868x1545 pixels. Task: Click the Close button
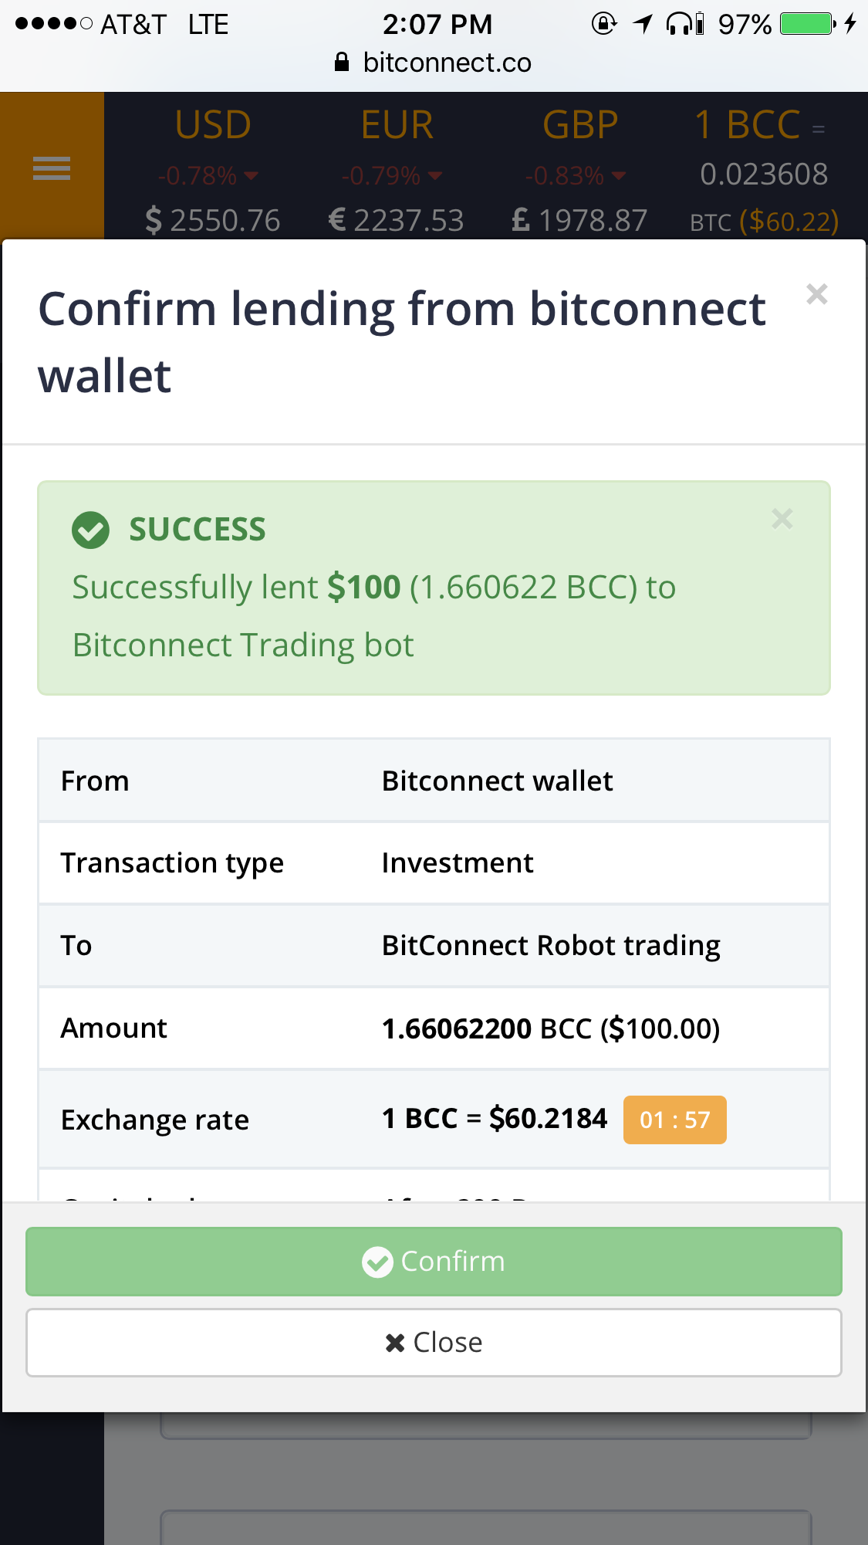pyautogui.click(x=434, y=1343)
